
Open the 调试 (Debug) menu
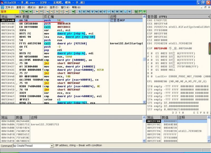[32, 7]
